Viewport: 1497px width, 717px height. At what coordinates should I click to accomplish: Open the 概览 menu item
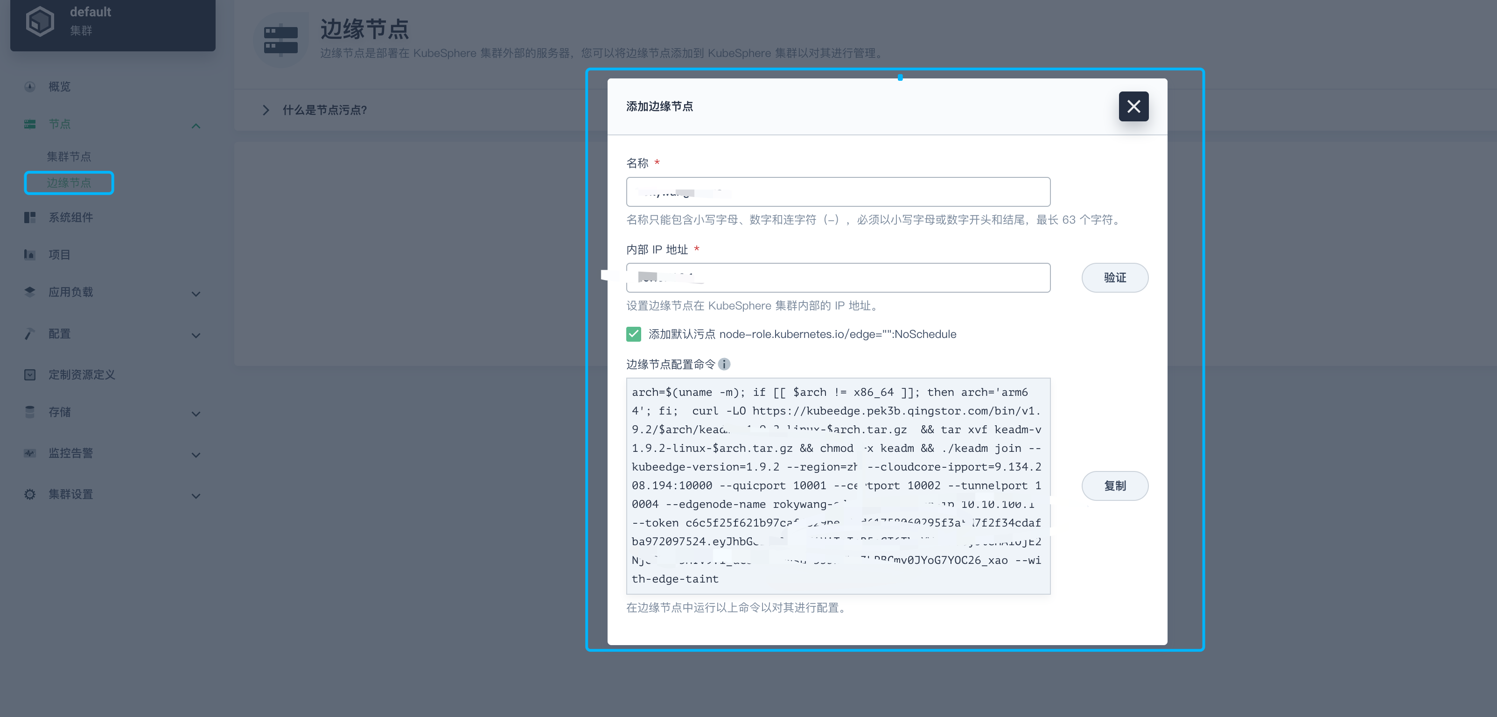click(59, 87)
